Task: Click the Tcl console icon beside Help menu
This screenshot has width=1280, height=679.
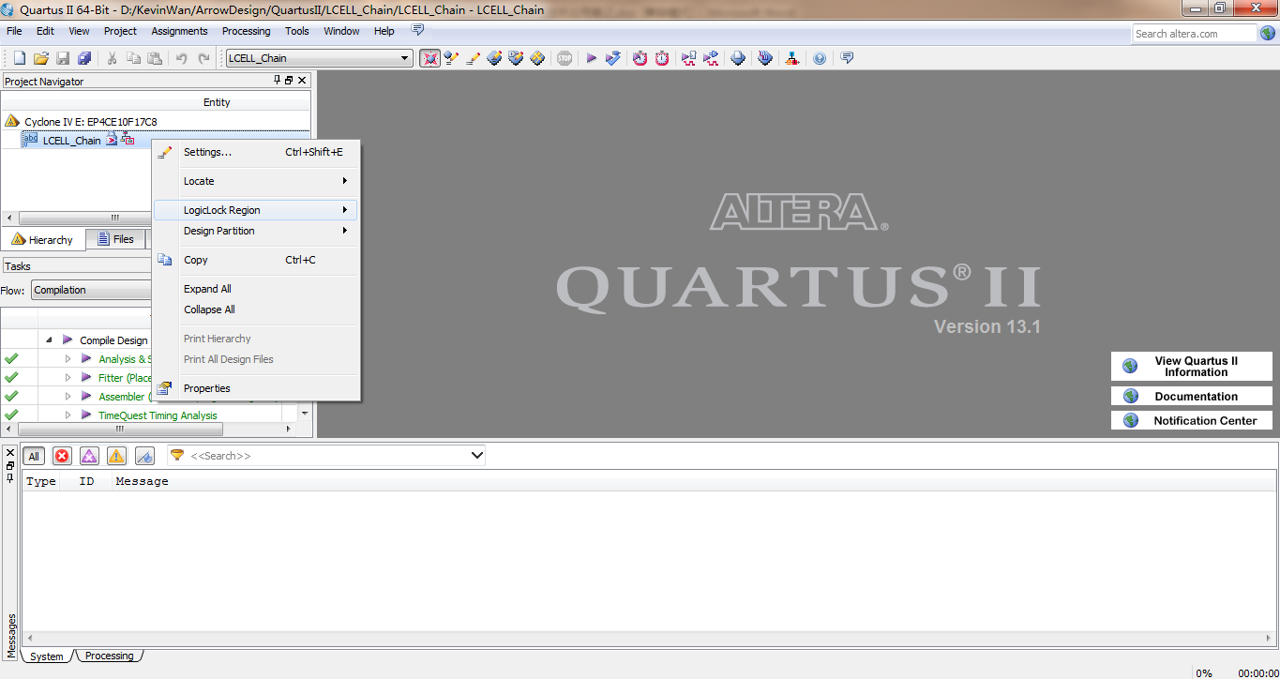Action: point(417,30)
